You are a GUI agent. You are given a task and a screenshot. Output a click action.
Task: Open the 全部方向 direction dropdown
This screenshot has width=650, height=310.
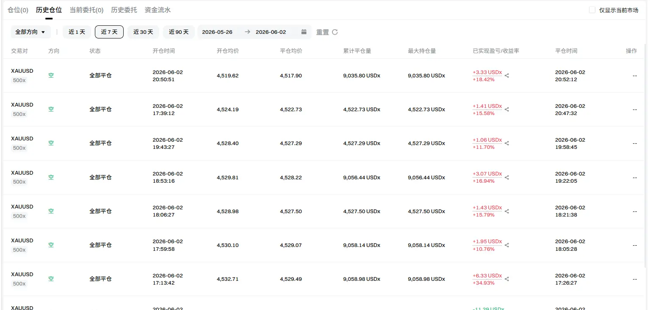[x=31, y=32]
